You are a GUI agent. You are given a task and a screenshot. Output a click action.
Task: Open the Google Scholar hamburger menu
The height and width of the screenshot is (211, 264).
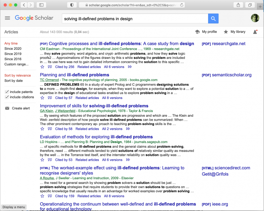7,18
